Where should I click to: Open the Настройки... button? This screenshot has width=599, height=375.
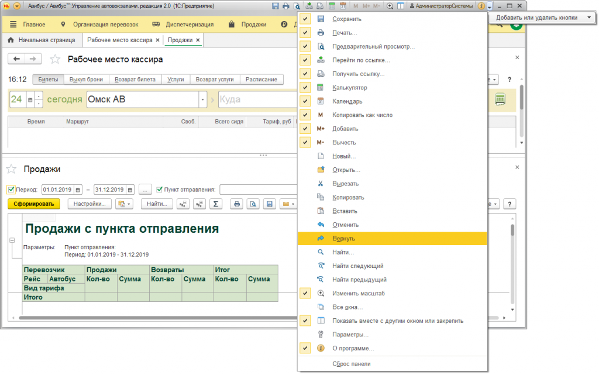coord(89,204)
